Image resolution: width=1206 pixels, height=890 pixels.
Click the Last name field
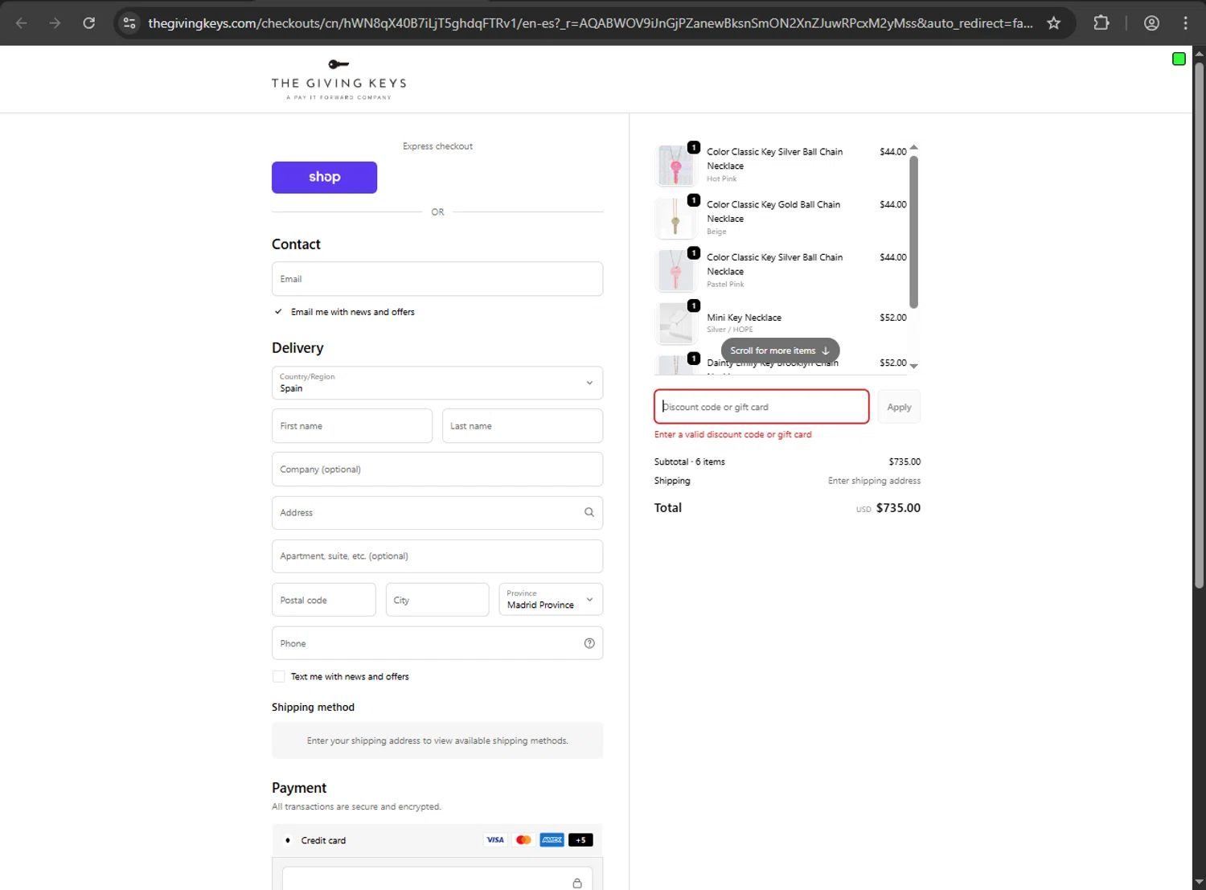(523, 426)
